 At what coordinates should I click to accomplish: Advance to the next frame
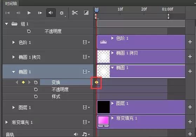[x=40, y=13]
